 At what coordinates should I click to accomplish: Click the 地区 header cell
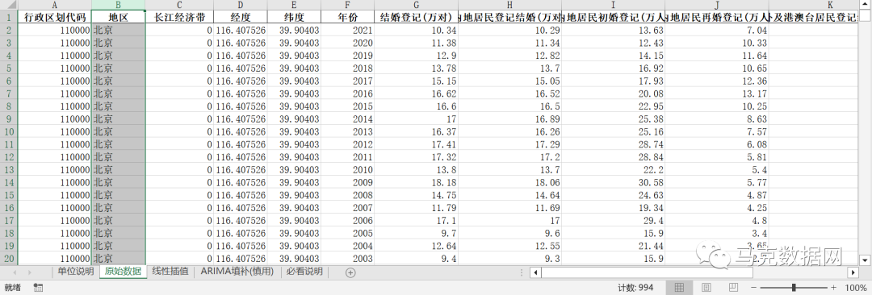point(119,17)
